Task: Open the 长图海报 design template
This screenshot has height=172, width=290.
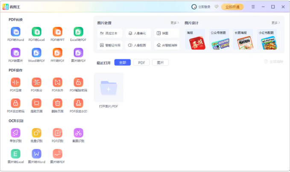Action: (x=243, y=39)
